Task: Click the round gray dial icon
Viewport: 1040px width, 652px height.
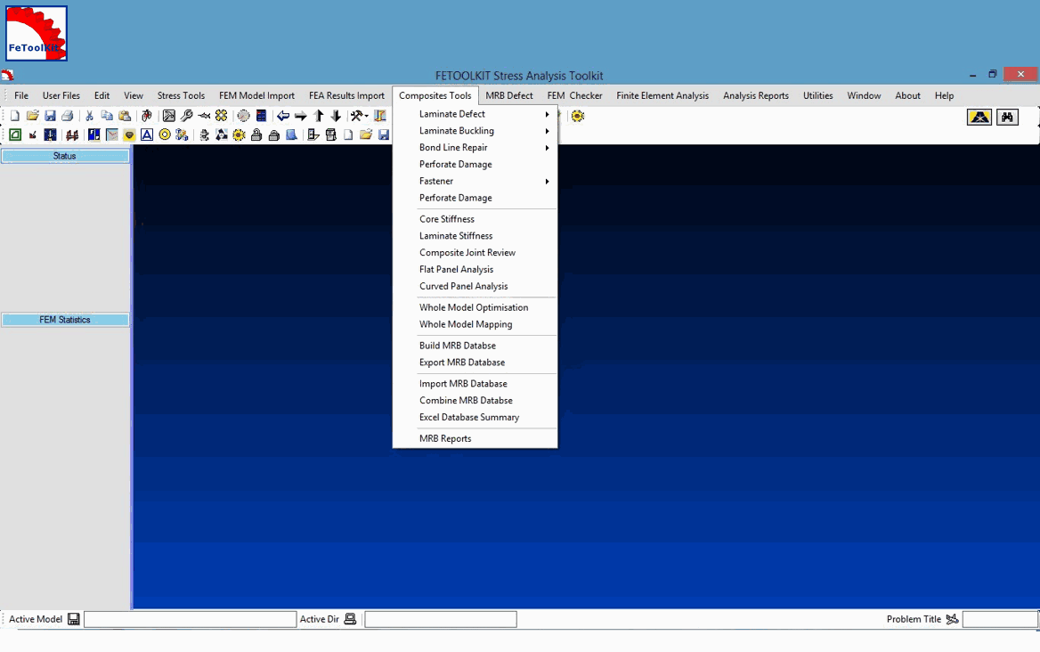Action: point(243,116)
